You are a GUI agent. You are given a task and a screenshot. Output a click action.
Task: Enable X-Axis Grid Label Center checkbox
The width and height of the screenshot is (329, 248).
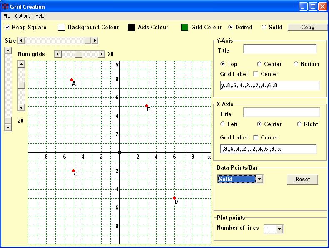click(x=256, y=137)
